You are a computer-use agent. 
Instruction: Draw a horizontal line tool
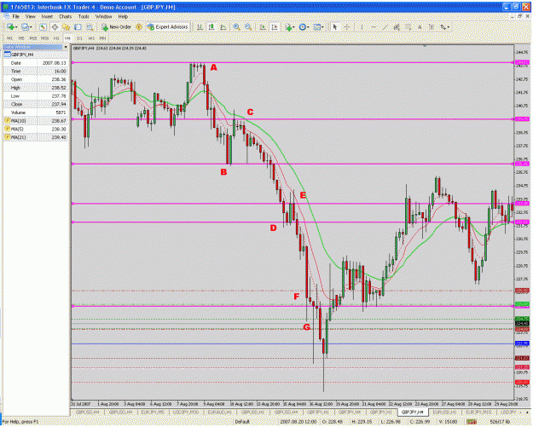[374, 27]
